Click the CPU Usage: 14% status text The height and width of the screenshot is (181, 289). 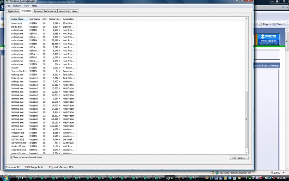(34, 167)
